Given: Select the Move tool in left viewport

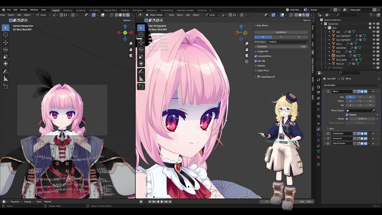Looking at the screenshot, I should pos(5,42).
